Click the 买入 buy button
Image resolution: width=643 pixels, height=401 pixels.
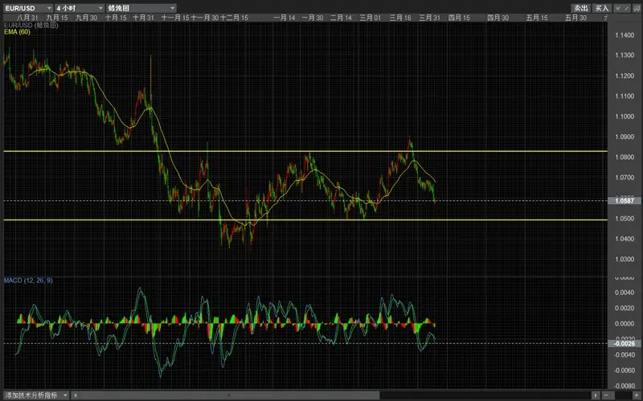pyautogui.click(x=602, y=8)
